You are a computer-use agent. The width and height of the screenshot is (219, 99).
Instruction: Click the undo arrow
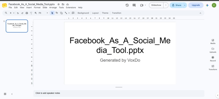(x=18, y=13)
